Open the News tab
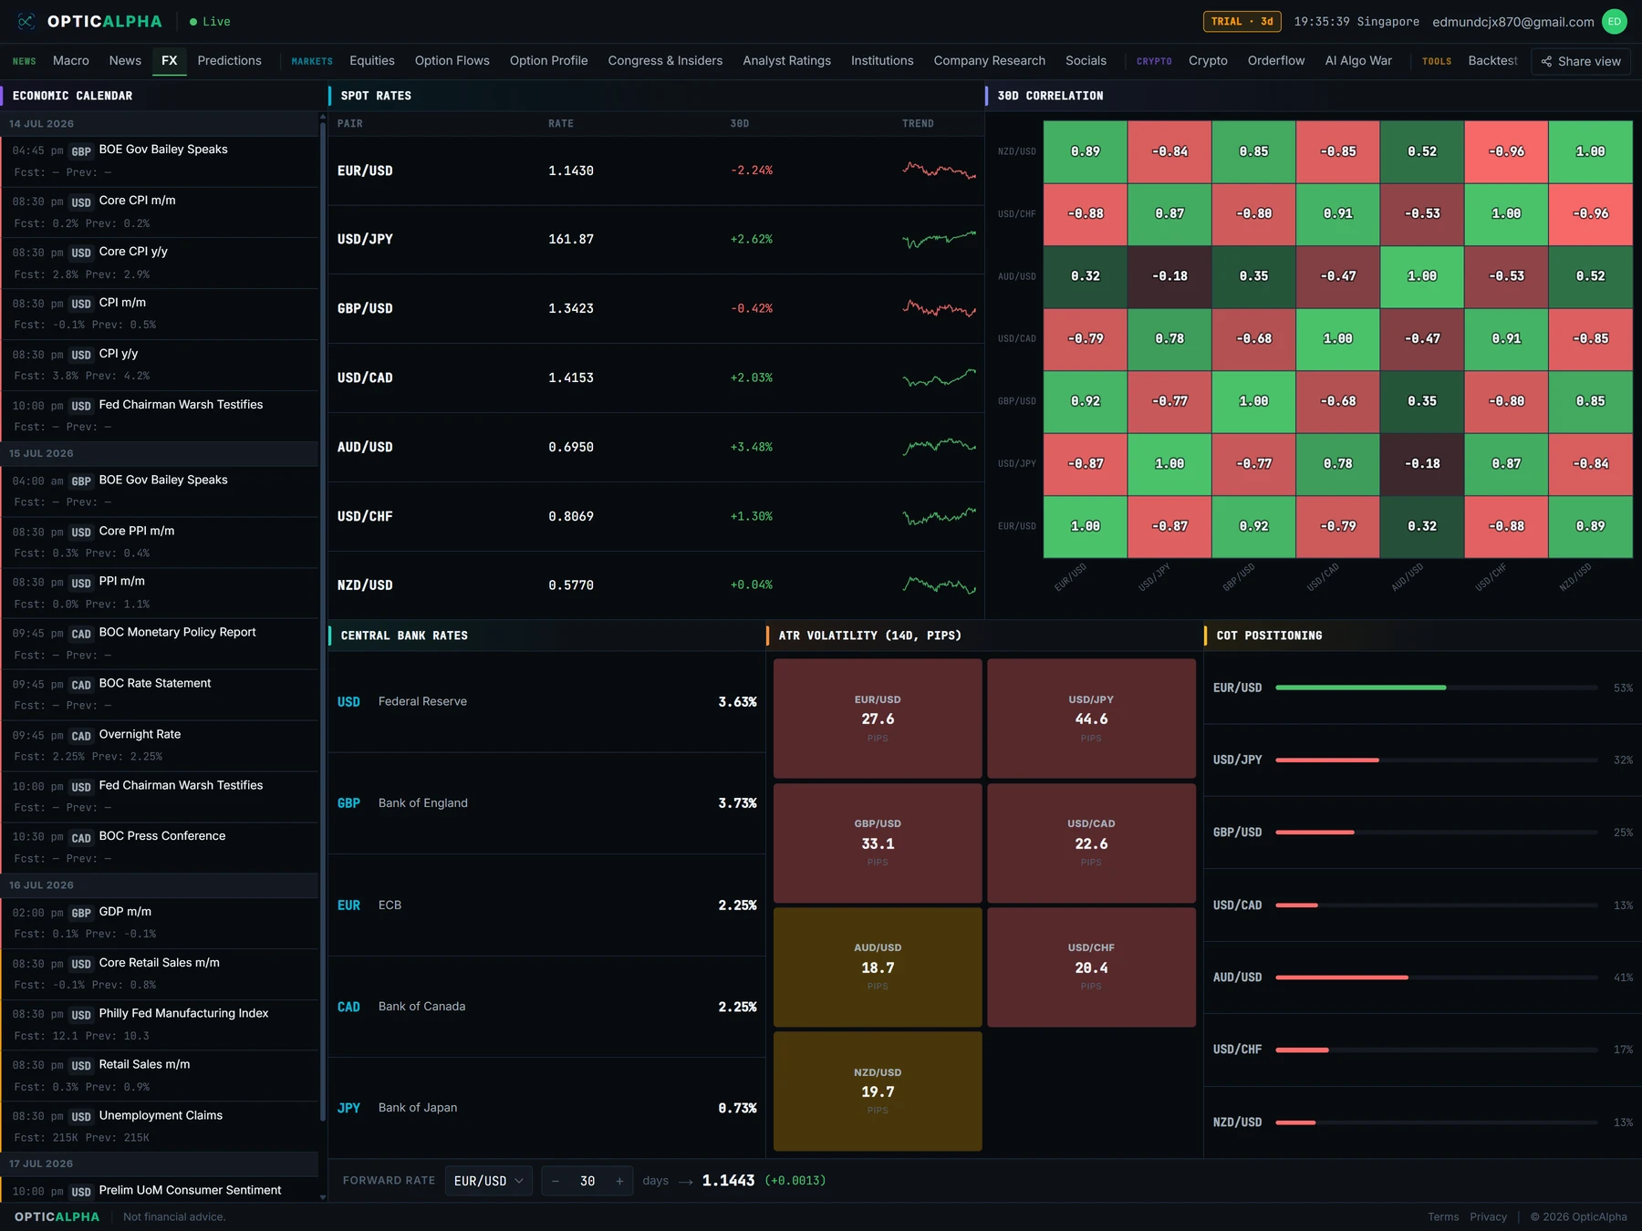Image resolution: width=1642 pixels, height=1231 pixels. click(125, 60)
